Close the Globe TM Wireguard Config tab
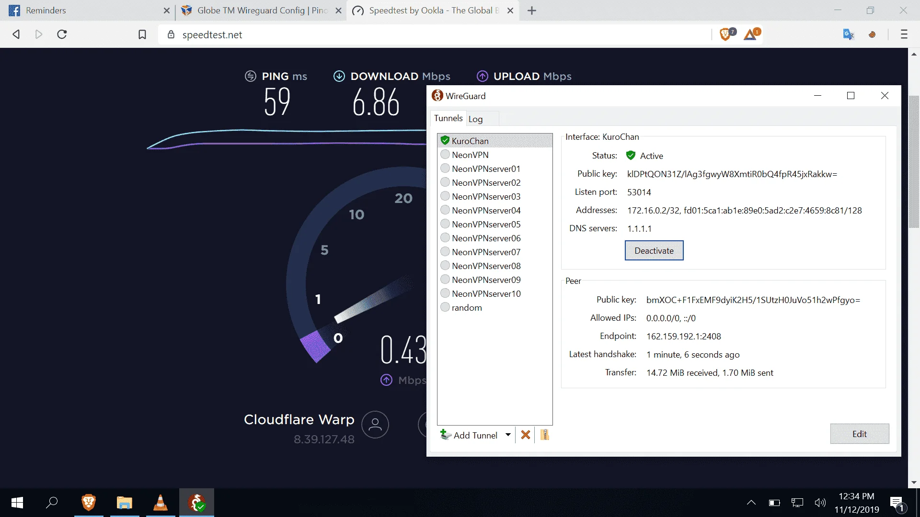 click(x=339, y=11)
